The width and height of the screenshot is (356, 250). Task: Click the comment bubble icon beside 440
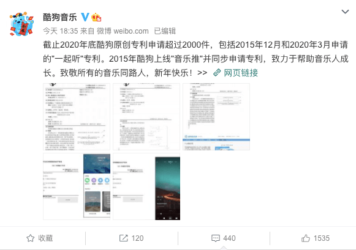click(x=216, y=238)
